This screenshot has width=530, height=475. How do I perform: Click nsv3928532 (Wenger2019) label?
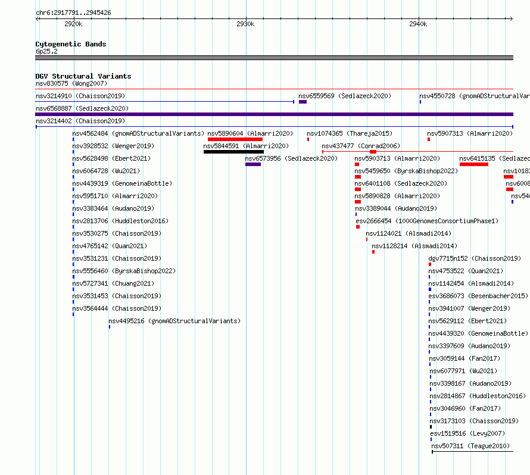(113, 146)
